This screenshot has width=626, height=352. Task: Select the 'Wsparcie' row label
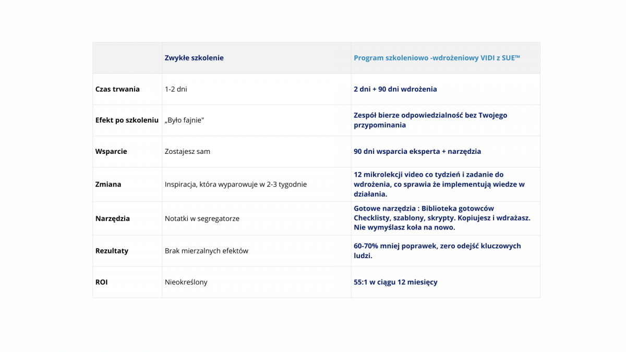coord(111,152)
